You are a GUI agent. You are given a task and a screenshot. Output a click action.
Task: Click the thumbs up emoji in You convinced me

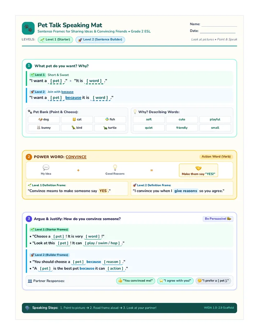(120, 280)
